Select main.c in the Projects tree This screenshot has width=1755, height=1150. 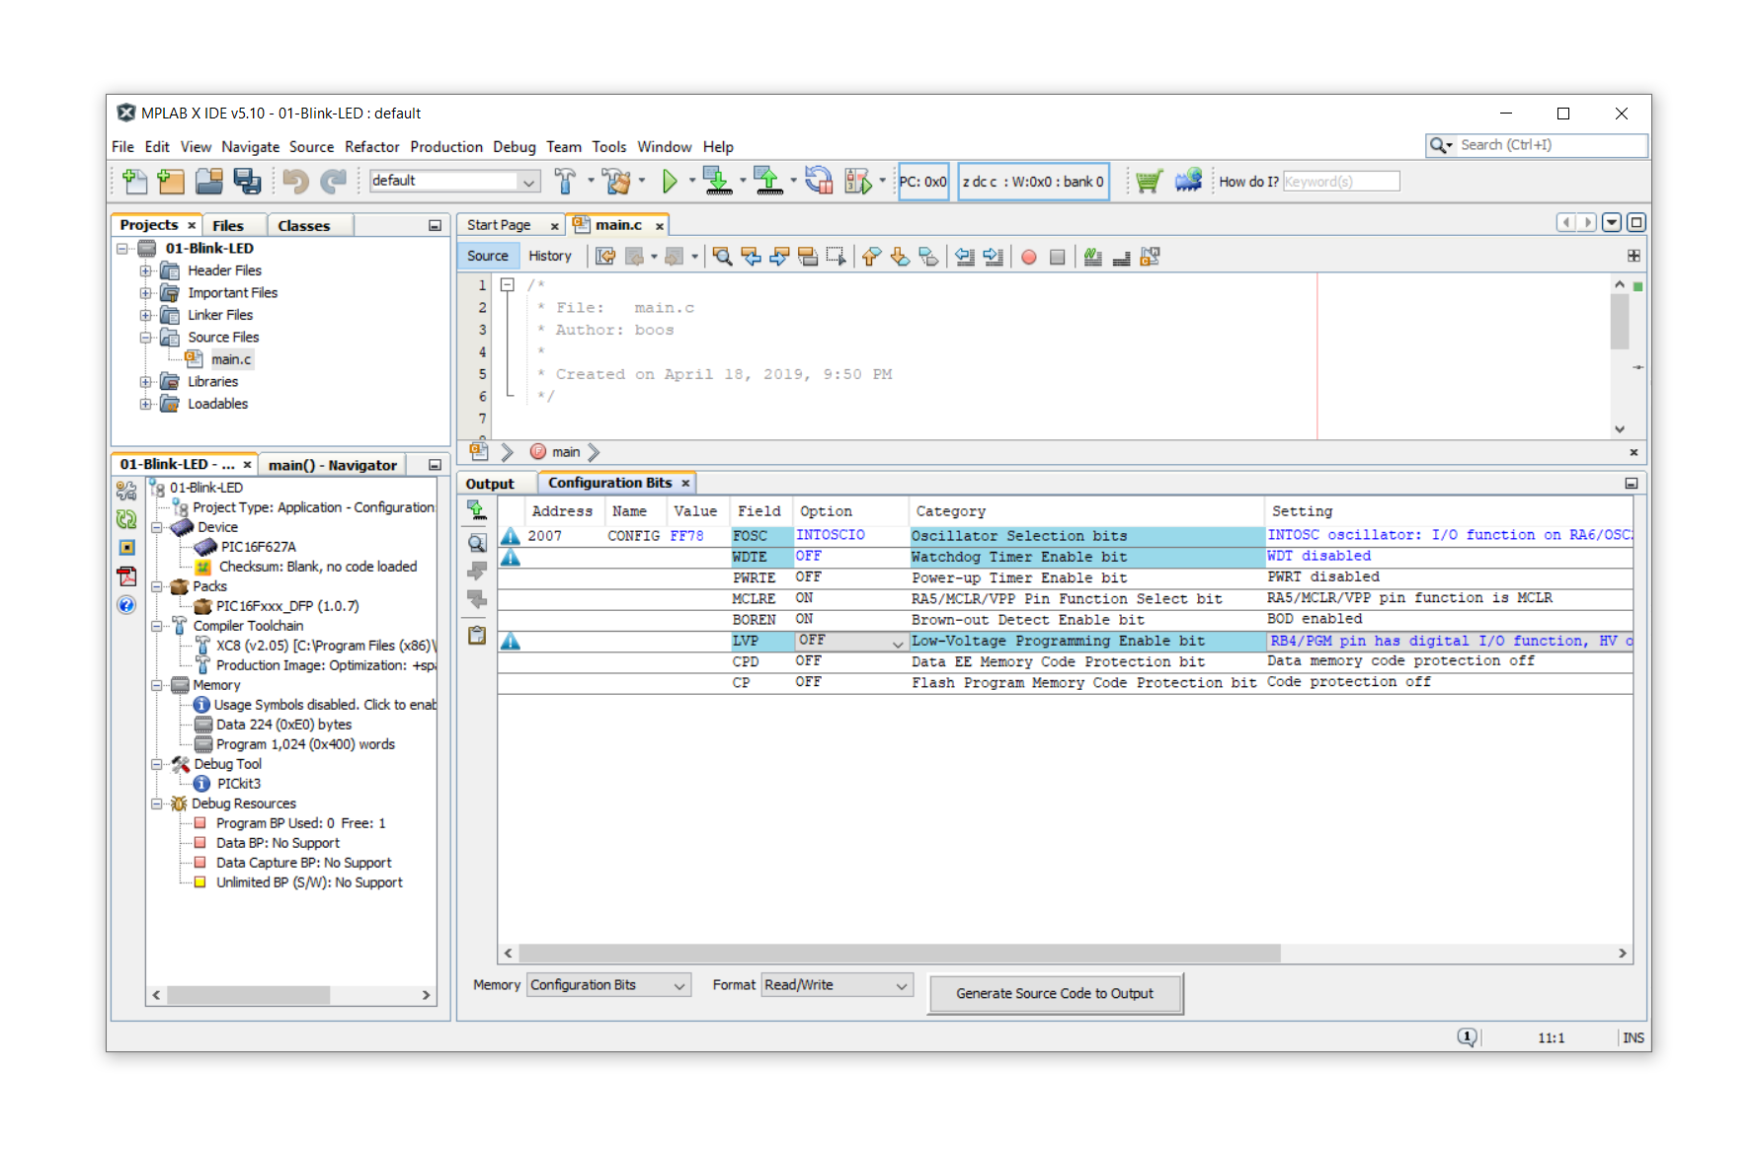[x=230, y=359]
